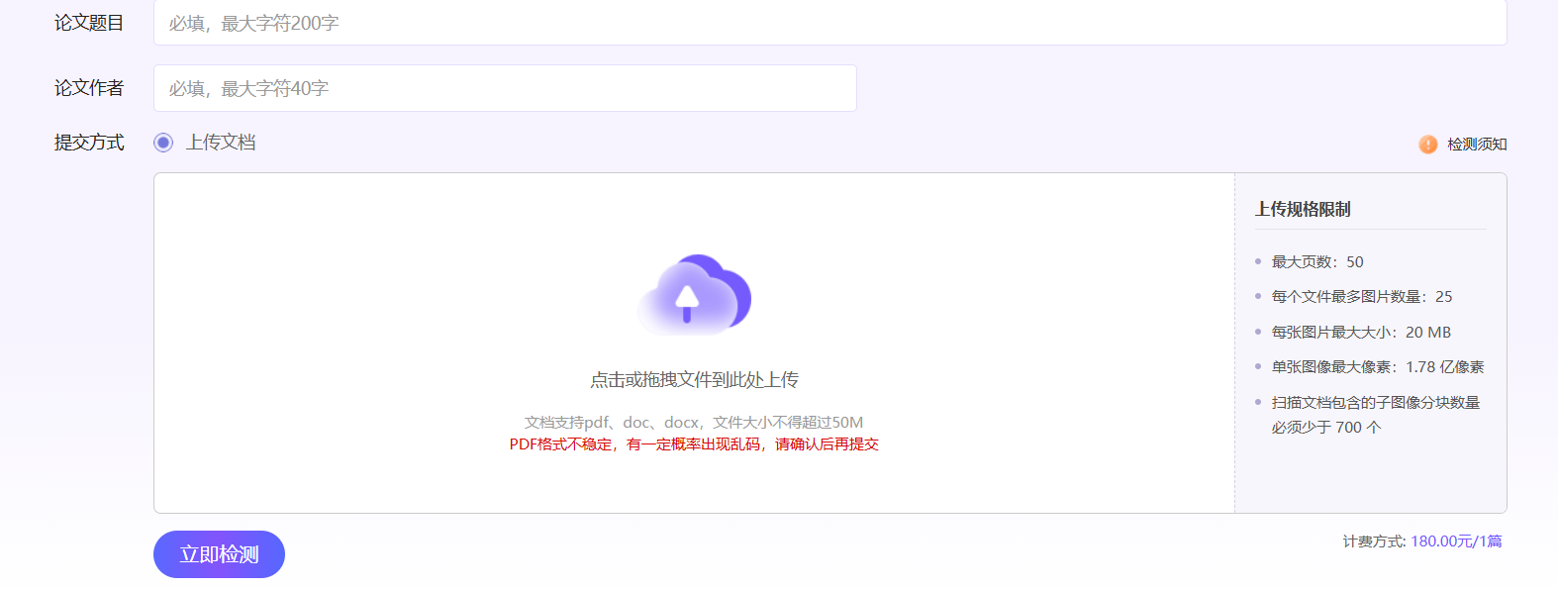Viewport: 1558px width, 590px height.
Task: Open the 检测须知 text link
Action: (x=1477, y=145)
